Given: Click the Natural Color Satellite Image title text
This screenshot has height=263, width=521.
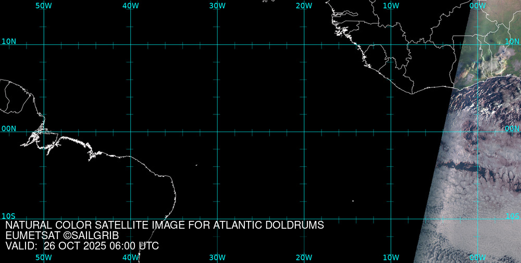Looking at the screenshot, I should coord(165,226).
